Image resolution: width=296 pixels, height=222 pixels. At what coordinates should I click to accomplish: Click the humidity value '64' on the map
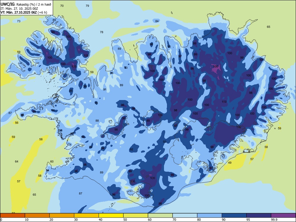tap(17, 161)
